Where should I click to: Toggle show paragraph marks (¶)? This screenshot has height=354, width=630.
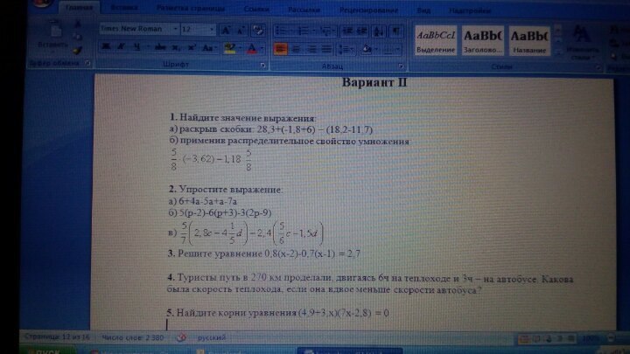coord(396,31)
